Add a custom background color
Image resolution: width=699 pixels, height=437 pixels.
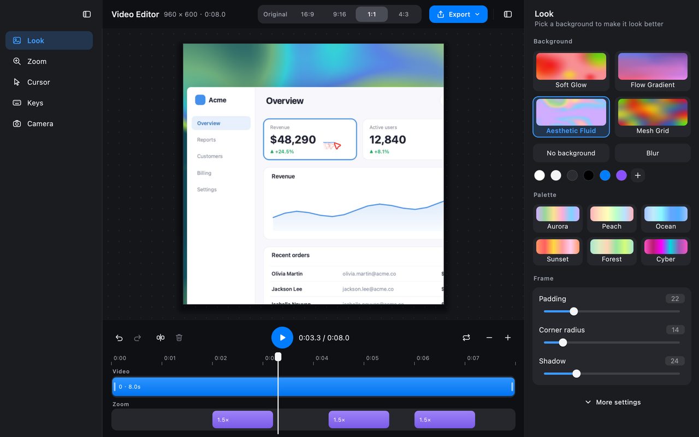point(638,175)
